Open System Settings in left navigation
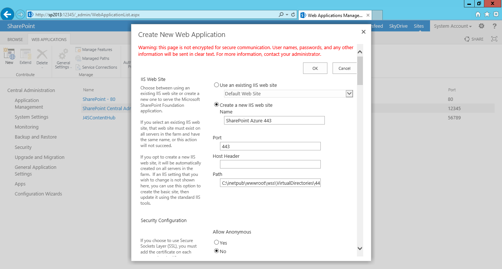Screen dimensions: 502x269 pyautogui.click(x=31, y=117)
